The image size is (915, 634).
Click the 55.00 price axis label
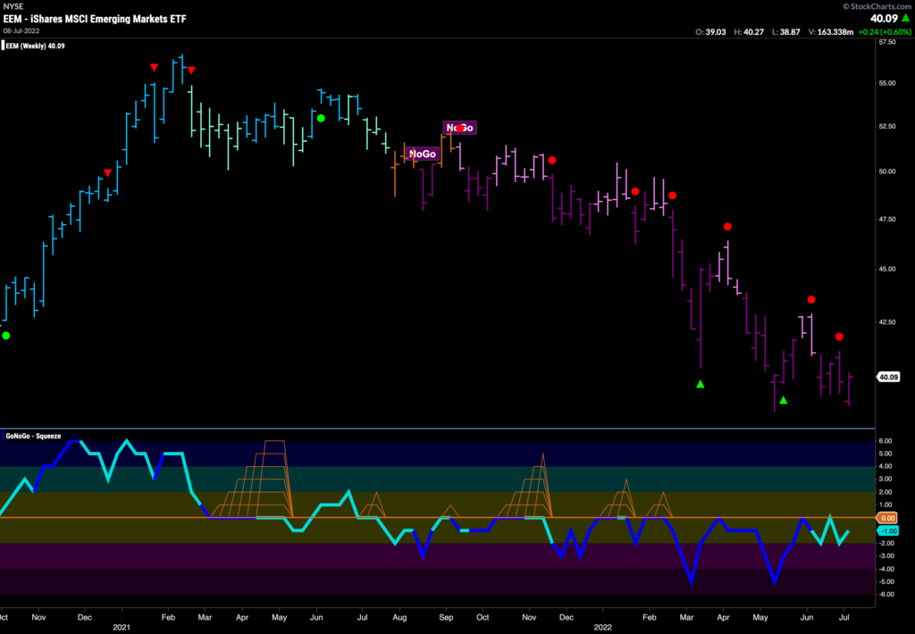[887, 83]
